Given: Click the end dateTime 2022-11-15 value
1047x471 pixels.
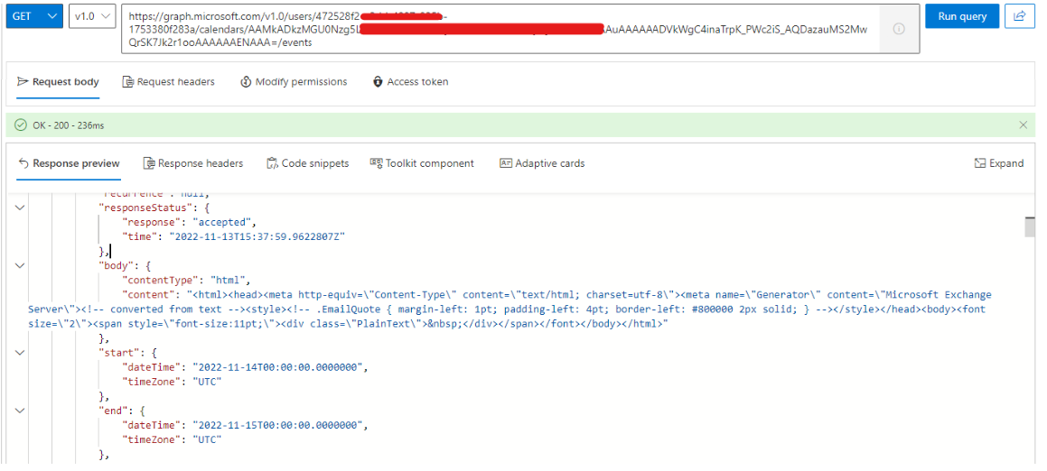Looking at the screenshot, I should (x=277, y=425).
